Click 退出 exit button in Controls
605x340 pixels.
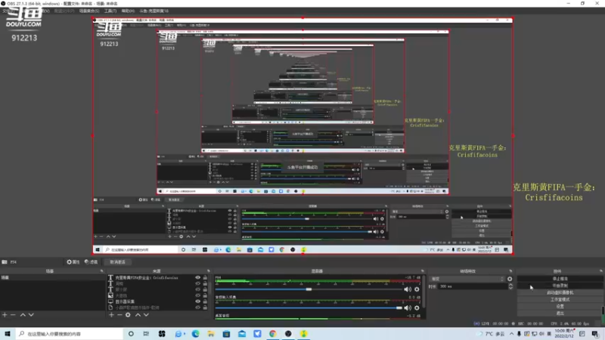pyautogui.click(x=560, y=313)
